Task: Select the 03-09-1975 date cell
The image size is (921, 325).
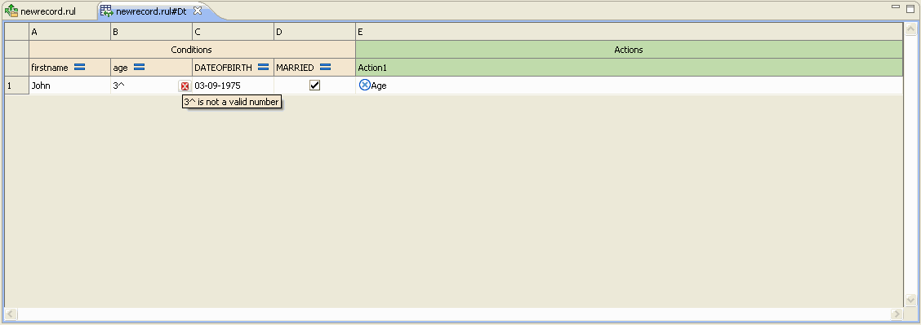Action: coord(234,86)
